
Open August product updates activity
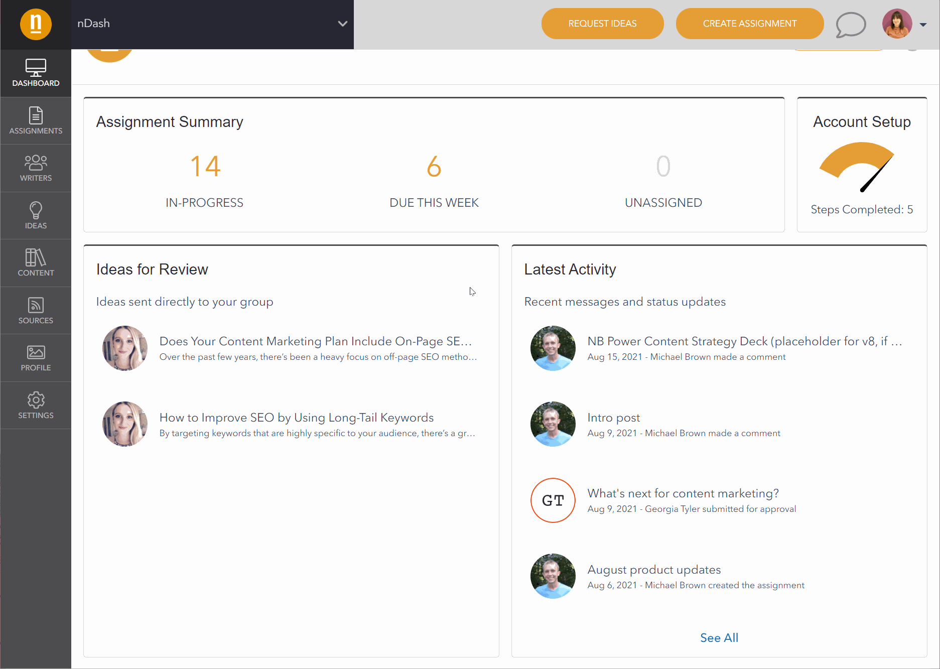click(x=654, y=570)
